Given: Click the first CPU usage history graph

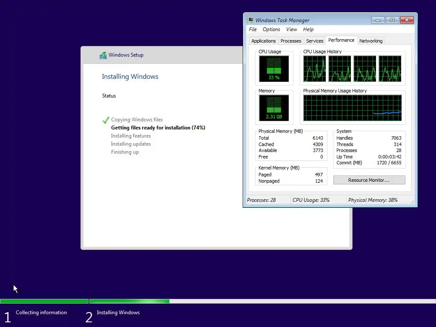Looking at the screenshot, I should pos(315,69).
